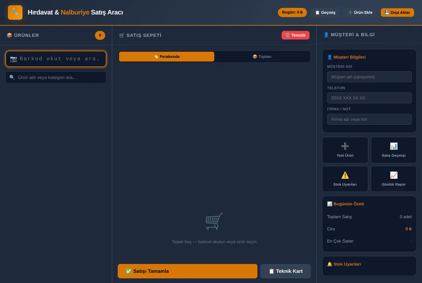Click the Dışa Aktar export button
Screen dimensions: 422x283
397,13
